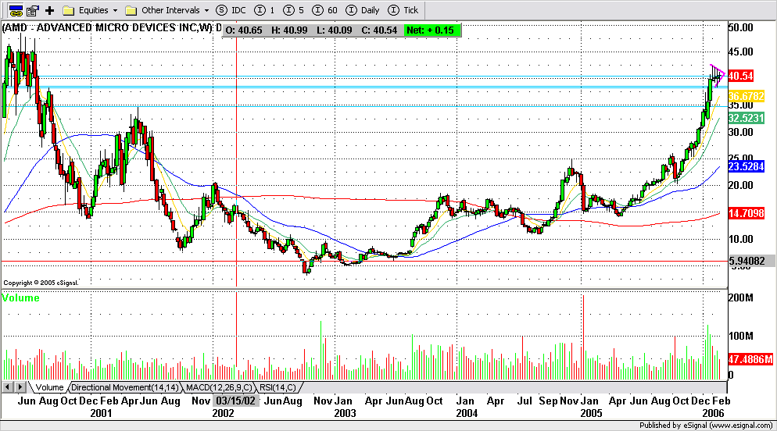Click the 2001 year label on time axis
The image size is (777, 431).
(101, 413)
